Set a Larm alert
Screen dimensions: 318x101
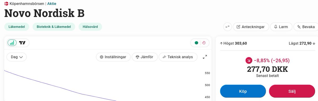point(281,27)
